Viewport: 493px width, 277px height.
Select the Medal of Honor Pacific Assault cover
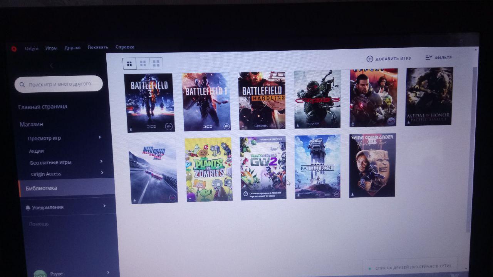pos(429,96)
